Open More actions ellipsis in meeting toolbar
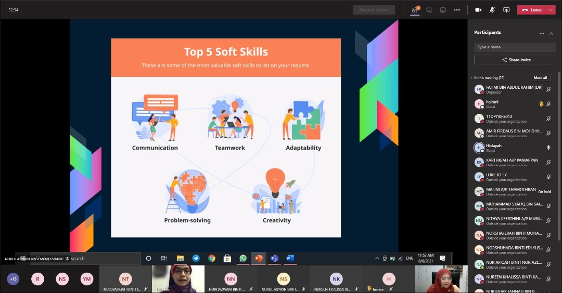 (x=457, y=10)
